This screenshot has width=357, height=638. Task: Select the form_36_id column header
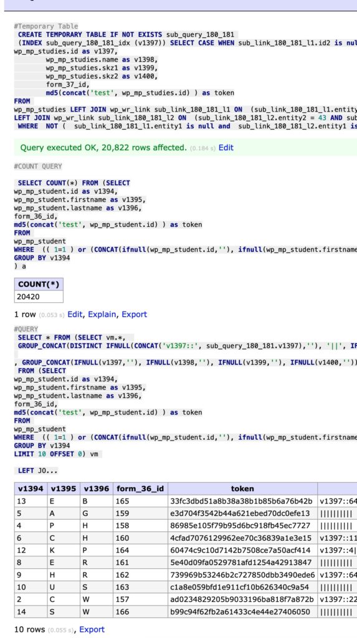[140, 488]
